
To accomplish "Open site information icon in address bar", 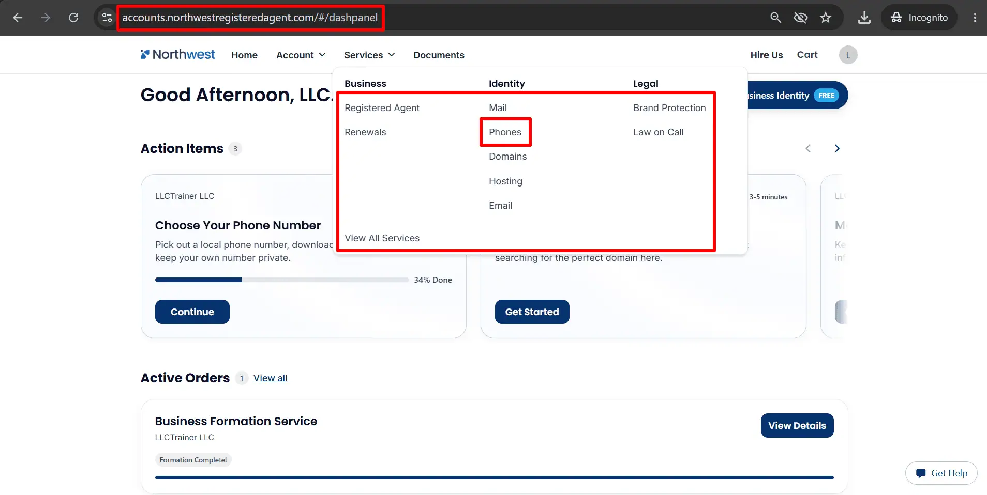I will pyautogui.click(x=107, y=18).
